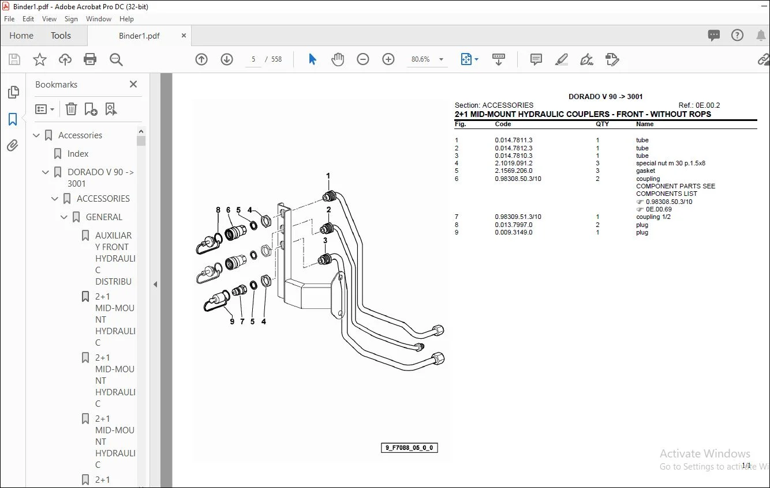The image size is (770, 488).
Task: Add a new bookmark icon
Action: tap(91, 109)
